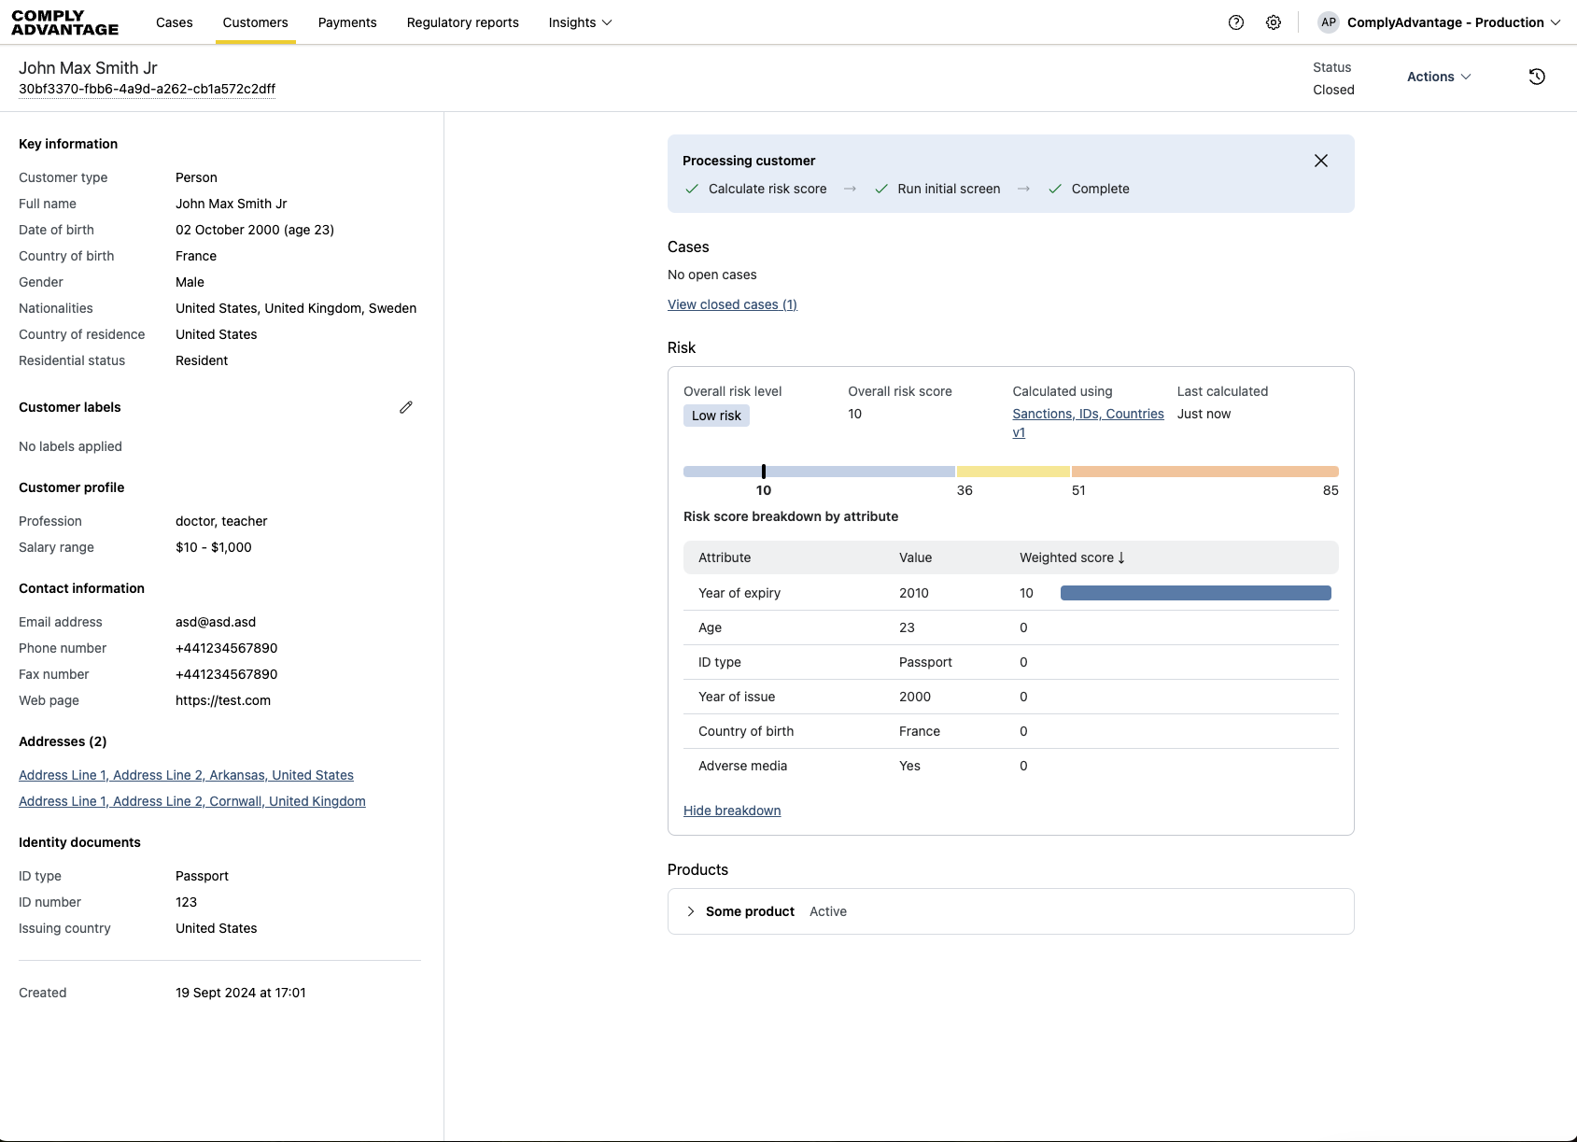Hide the risk score breakdown
1577x1142 pixels.
click(732, 811)
